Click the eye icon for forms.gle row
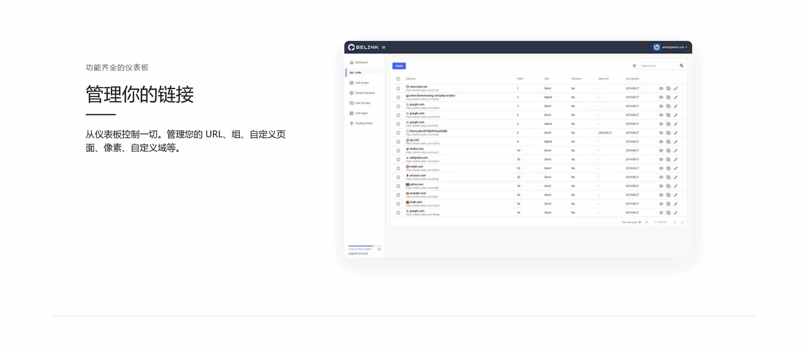Viewport: 809px width, 347px height. tap(661, 133)
